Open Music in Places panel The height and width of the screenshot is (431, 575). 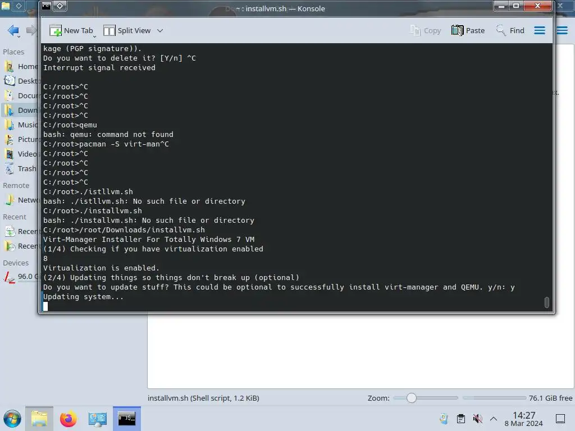point(21,125)
